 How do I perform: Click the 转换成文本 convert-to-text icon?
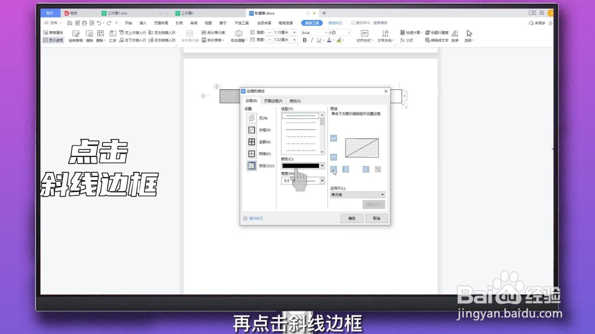(437, 40)
